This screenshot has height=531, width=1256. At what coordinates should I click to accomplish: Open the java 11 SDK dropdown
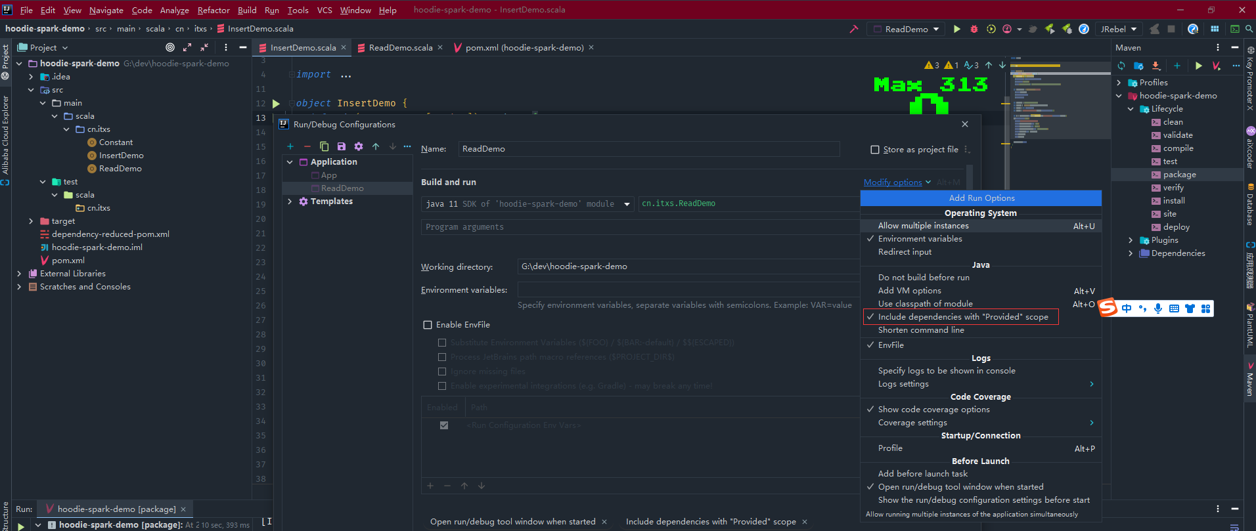[x=527, y=204]
